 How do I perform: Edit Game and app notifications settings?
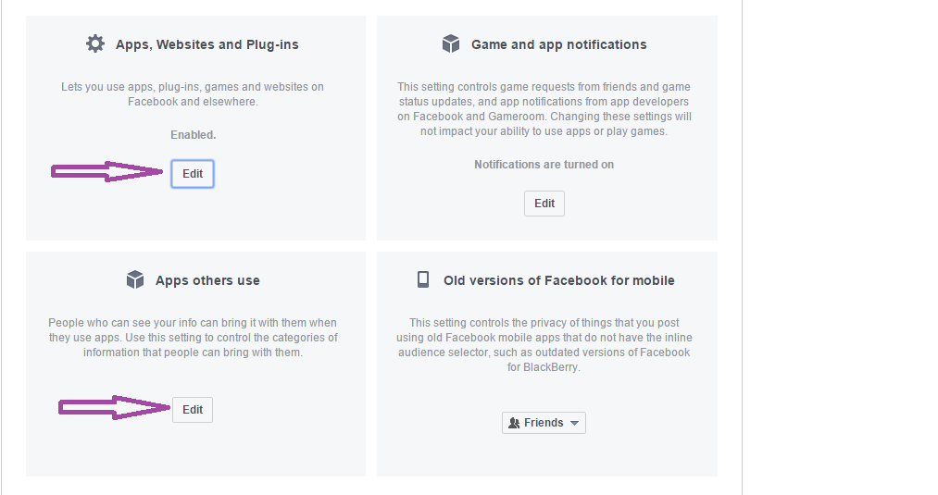[x=544, y=204]
